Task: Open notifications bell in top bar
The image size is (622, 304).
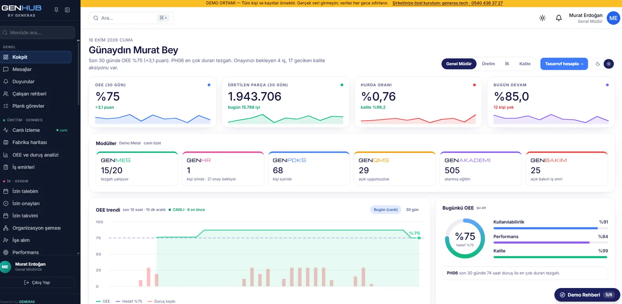Action: pos(559,18)
